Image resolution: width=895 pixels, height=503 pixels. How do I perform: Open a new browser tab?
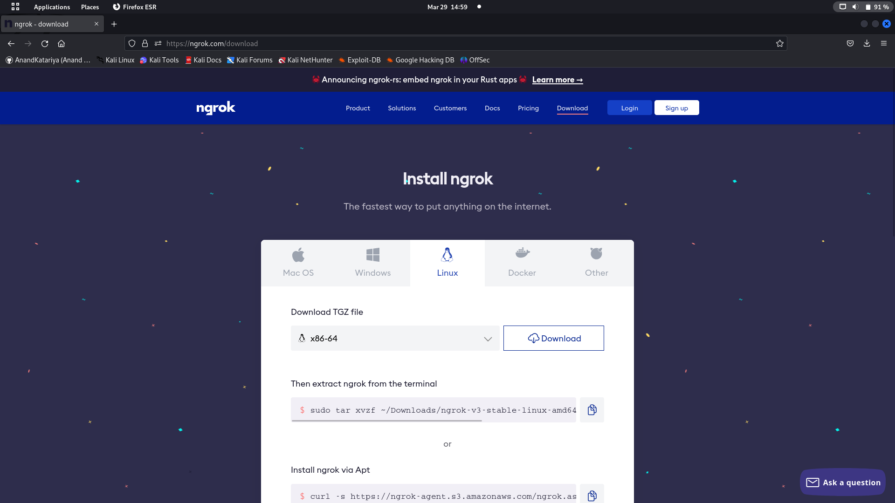(x=114, y=24)
